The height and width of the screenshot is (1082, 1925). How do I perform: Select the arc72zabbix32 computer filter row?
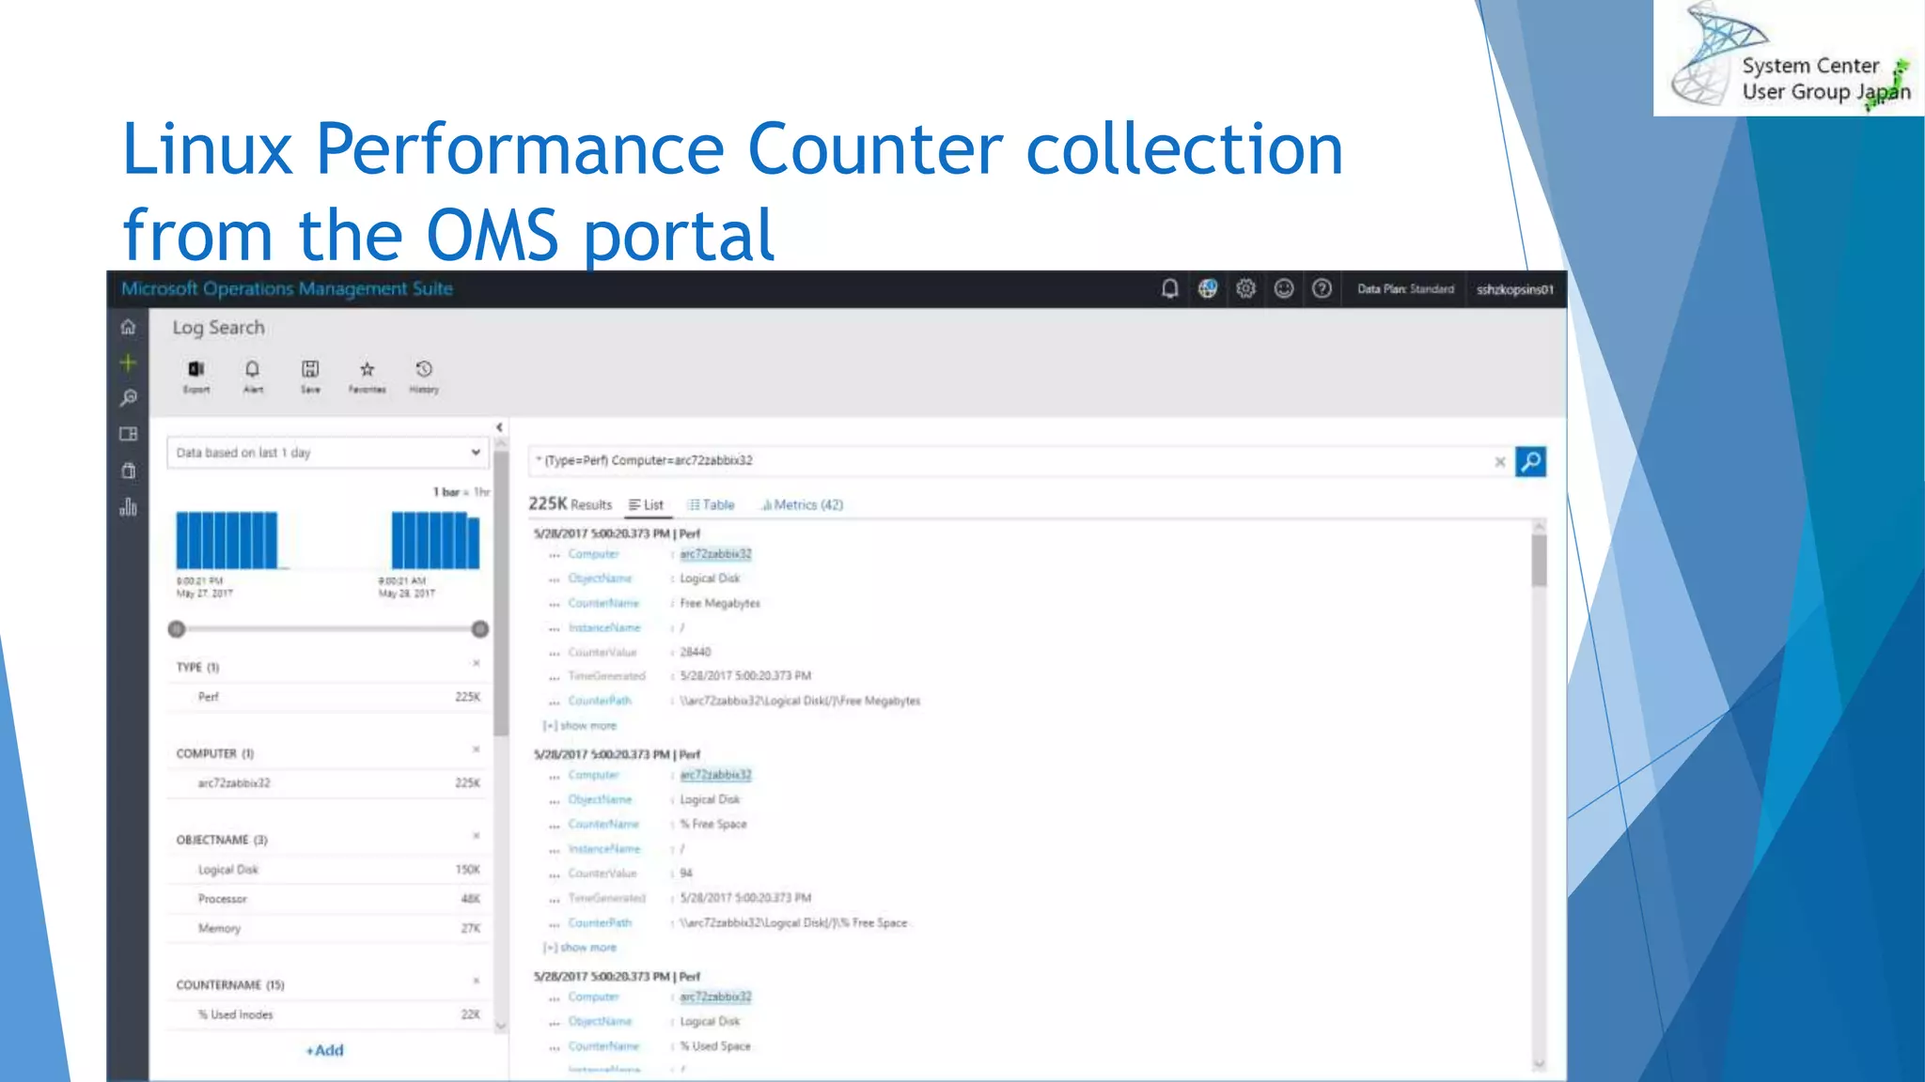tap(327, 783)
